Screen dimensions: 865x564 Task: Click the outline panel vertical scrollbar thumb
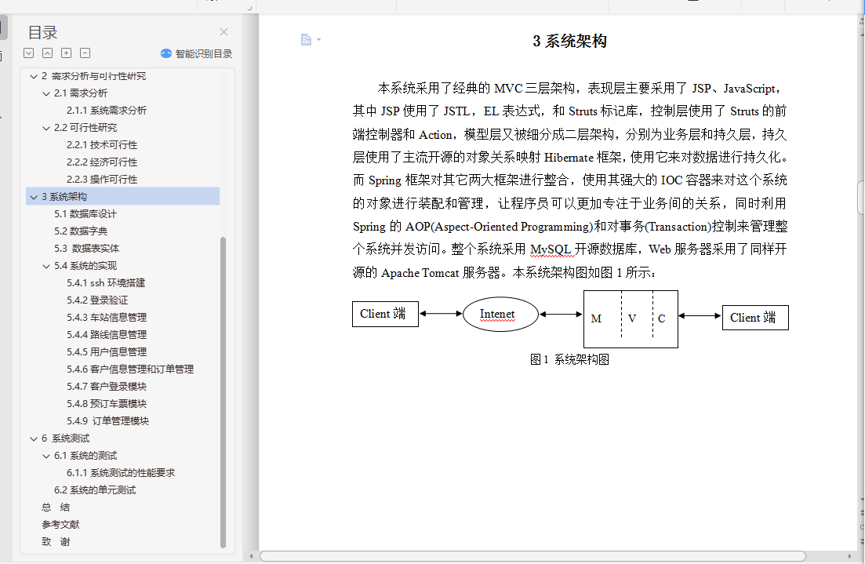pyautogui.click(x=223, y=392)
